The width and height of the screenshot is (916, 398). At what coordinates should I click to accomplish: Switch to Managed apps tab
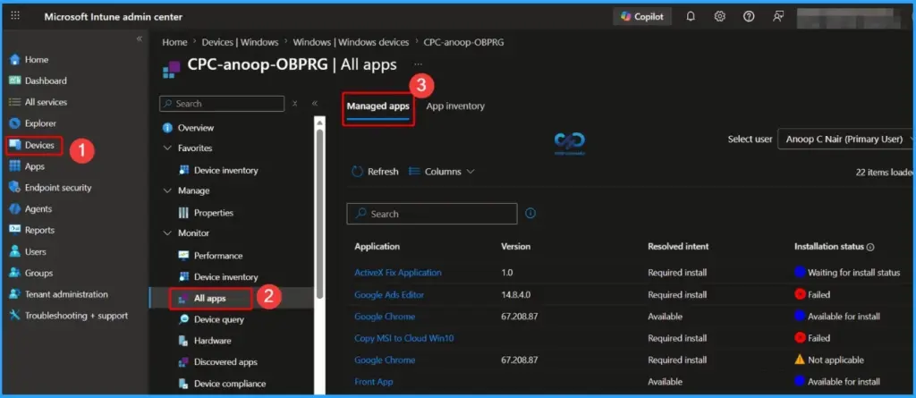point(378,106)
